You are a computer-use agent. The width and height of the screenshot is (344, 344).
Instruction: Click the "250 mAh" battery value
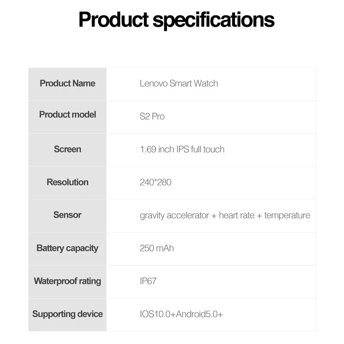[157, 248]
